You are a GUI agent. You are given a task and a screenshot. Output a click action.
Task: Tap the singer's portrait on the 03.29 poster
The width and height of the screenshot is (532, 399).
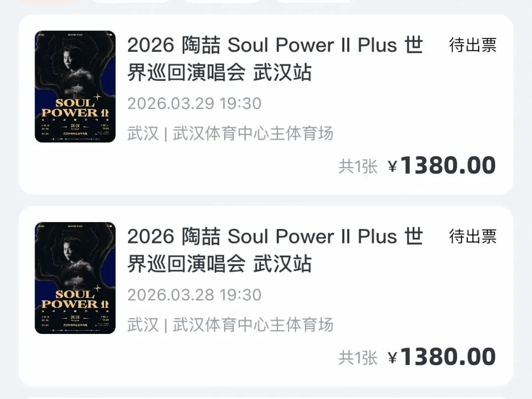[x=75, y=68]
